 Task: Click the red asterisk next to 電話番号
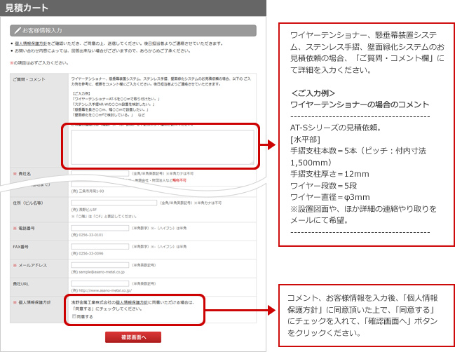[14, 228]
